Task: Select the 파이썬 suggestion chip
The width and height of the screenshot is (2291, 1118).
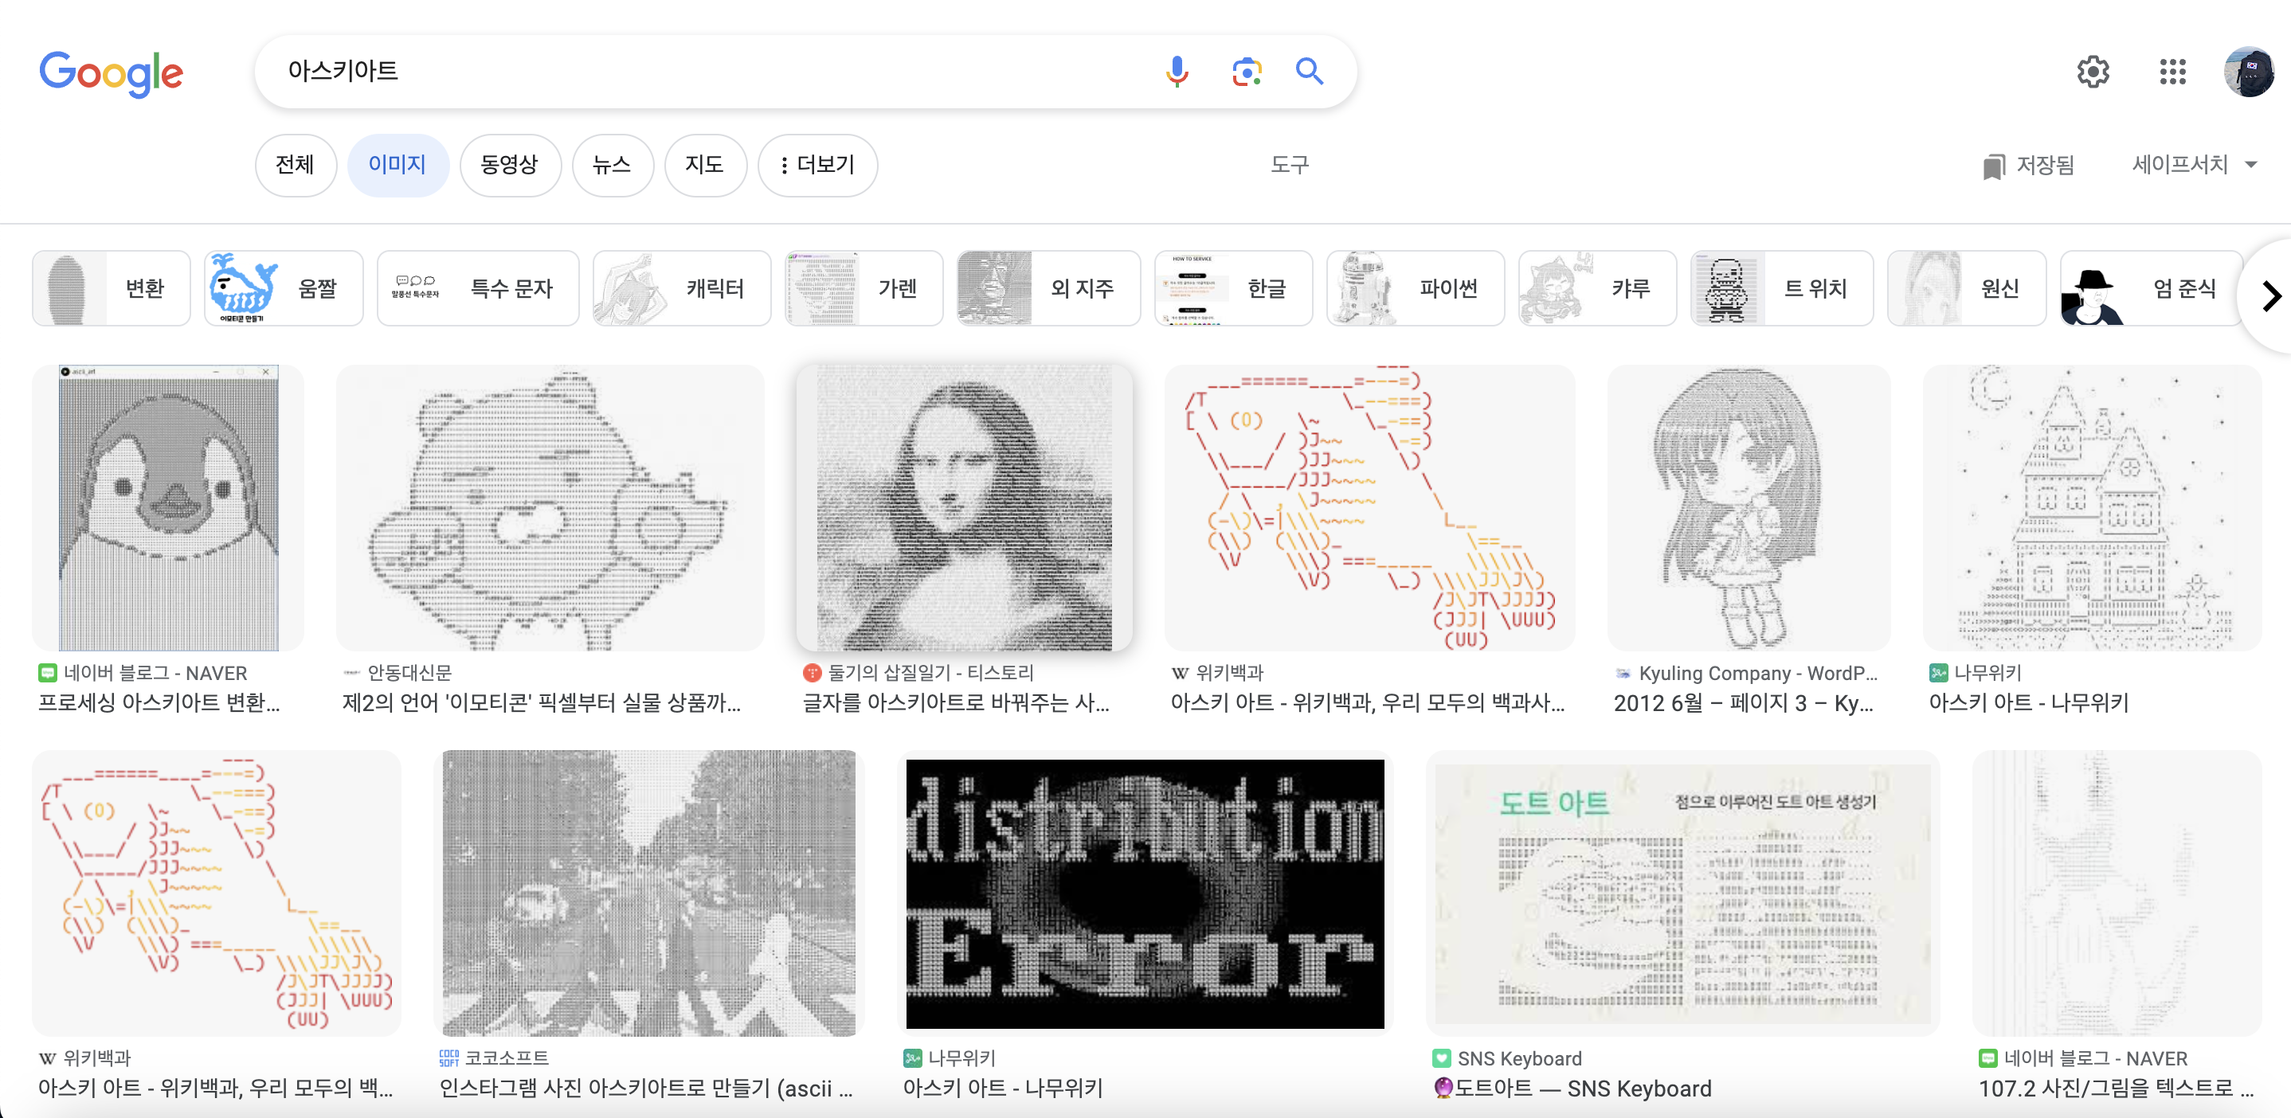Action: coord(1414,288)
